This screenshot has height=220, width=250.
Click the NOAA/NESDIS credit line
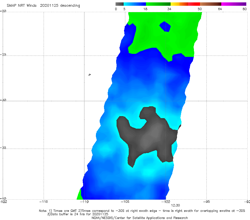coord(140,218)
